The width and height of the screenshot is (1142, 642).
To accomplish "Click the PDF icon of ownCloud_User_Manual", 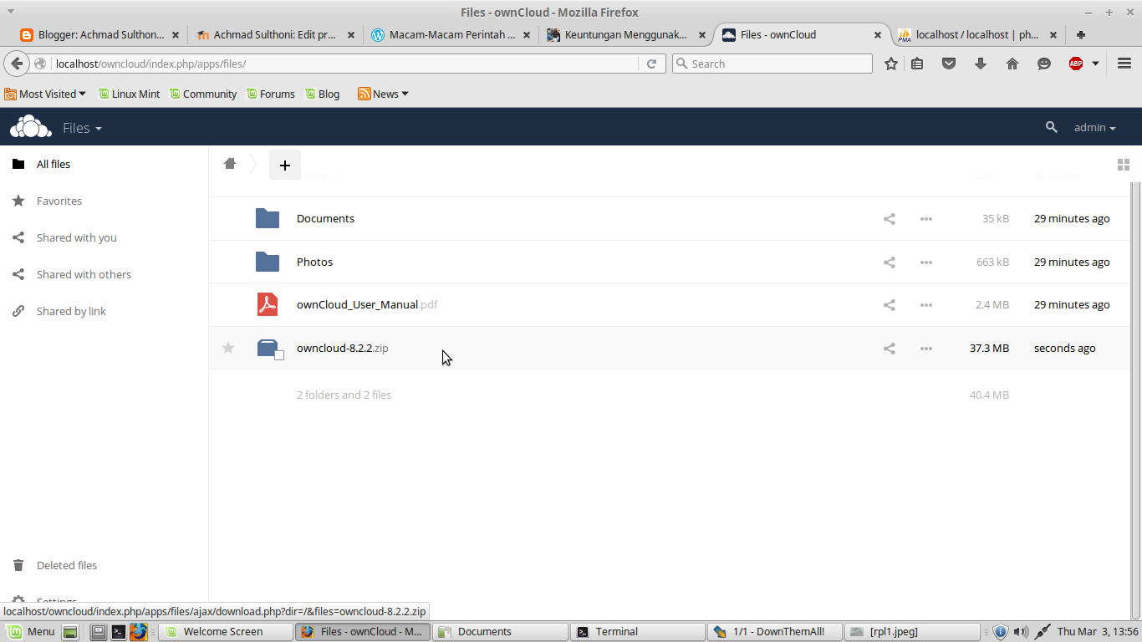I will pyautogui.click(x=268, y=304).
